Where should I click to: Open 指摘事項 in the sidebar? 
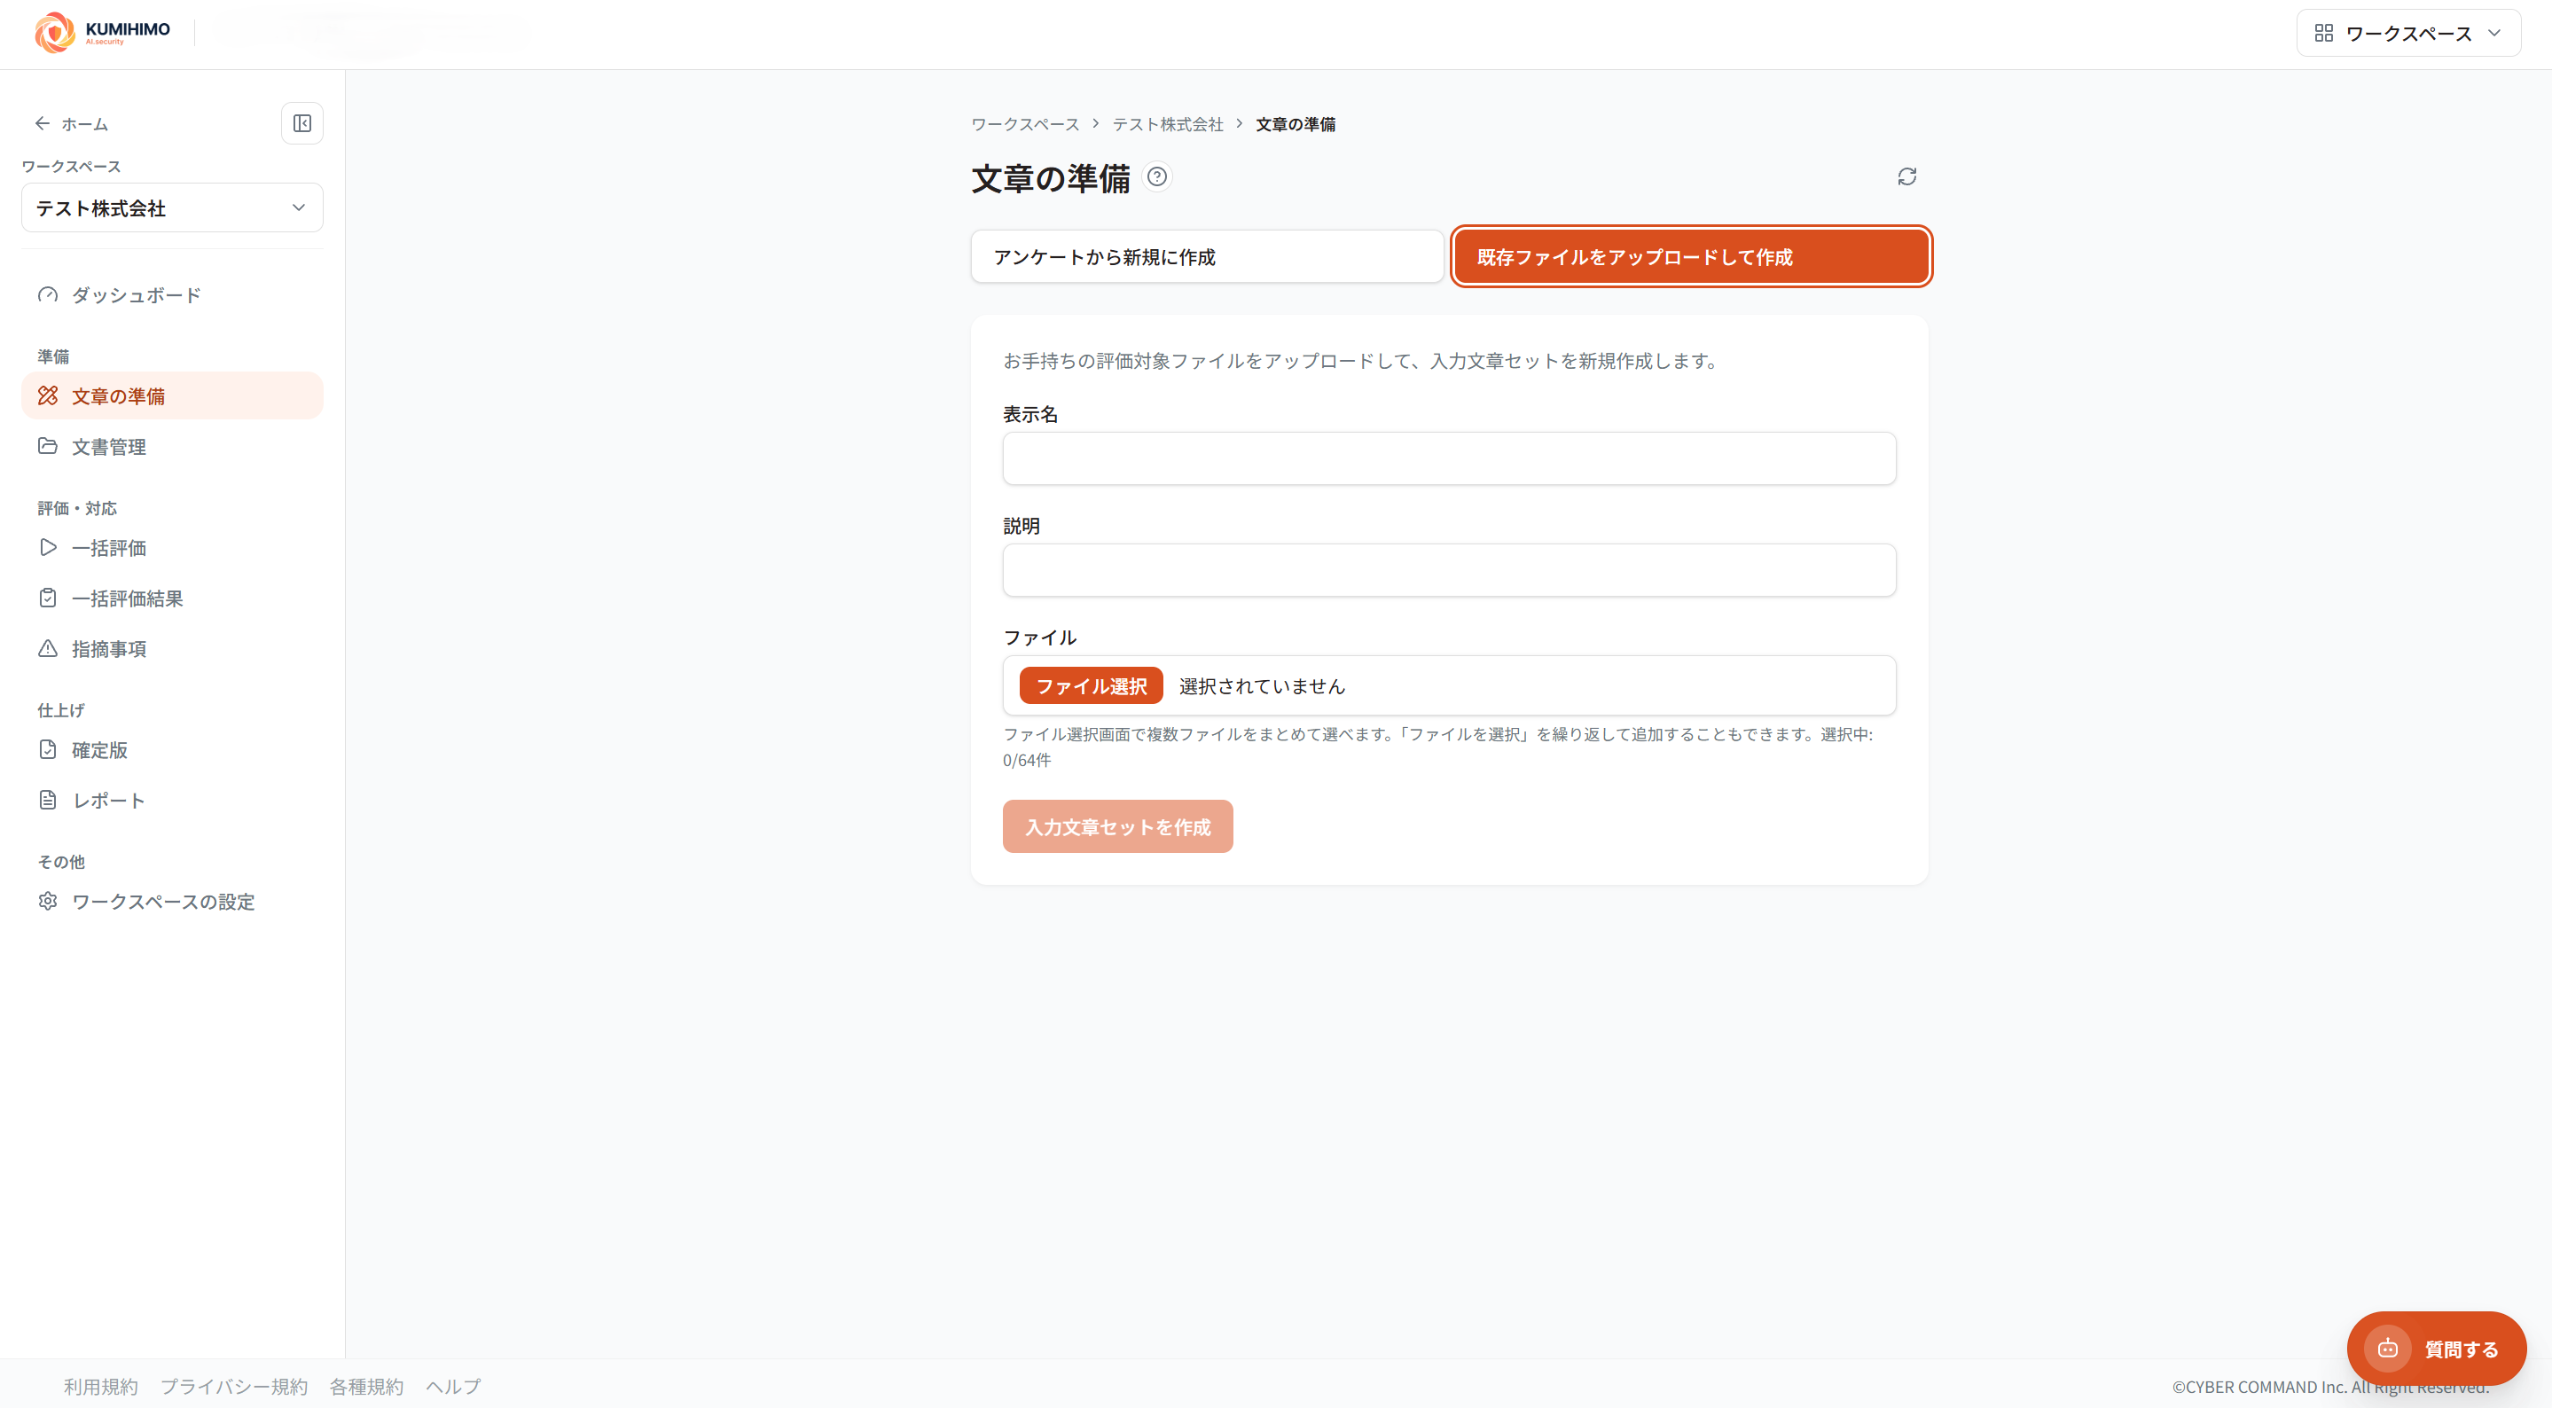(x=172, y=649)
